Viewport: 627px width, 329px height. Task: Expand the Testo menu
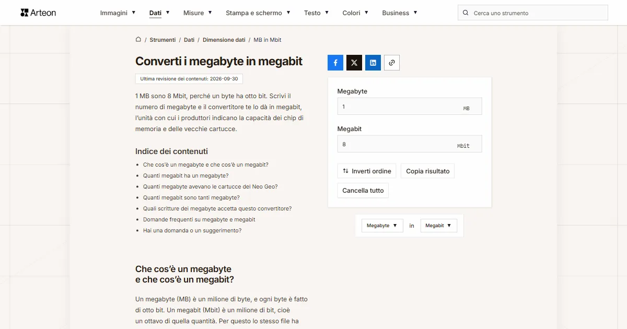(x=317, y=13)
